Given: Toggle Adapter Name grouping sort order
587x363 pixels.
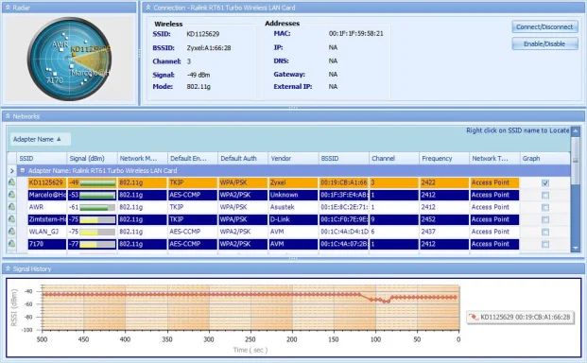Looking at the screenshot, I should point(40,139).
